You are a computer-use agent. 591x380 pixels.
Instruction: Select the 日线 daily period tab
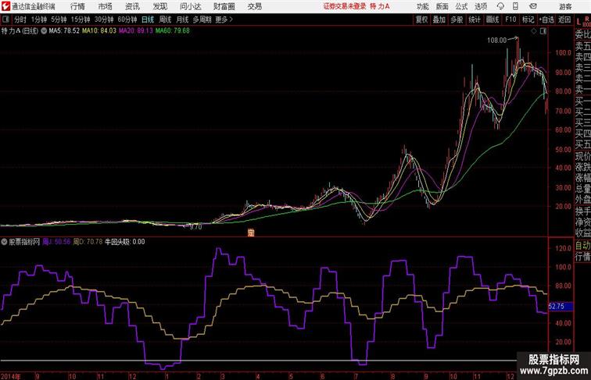(148, 20)
